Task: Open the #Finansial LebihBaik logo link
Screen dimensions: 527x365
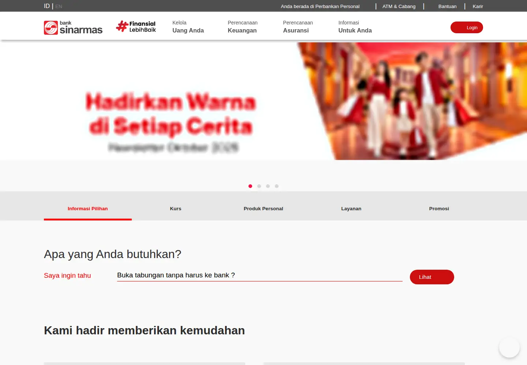Action: 136,27
